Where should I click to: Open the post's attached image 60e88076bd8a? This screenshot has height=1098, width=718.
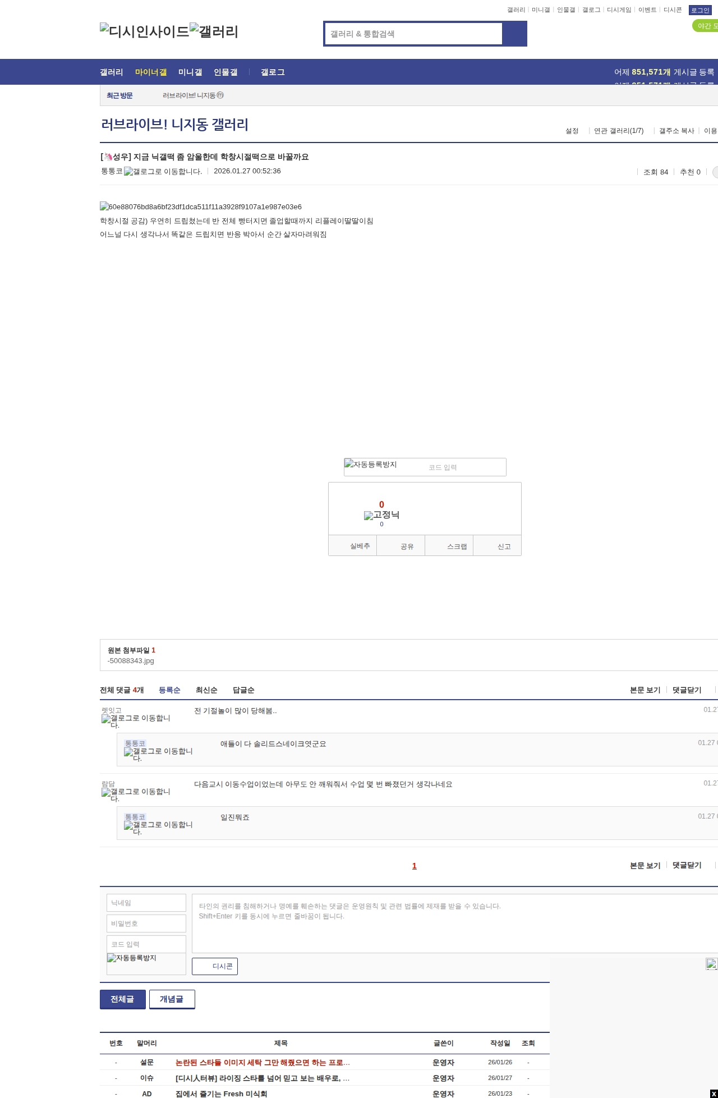point(201,207)
